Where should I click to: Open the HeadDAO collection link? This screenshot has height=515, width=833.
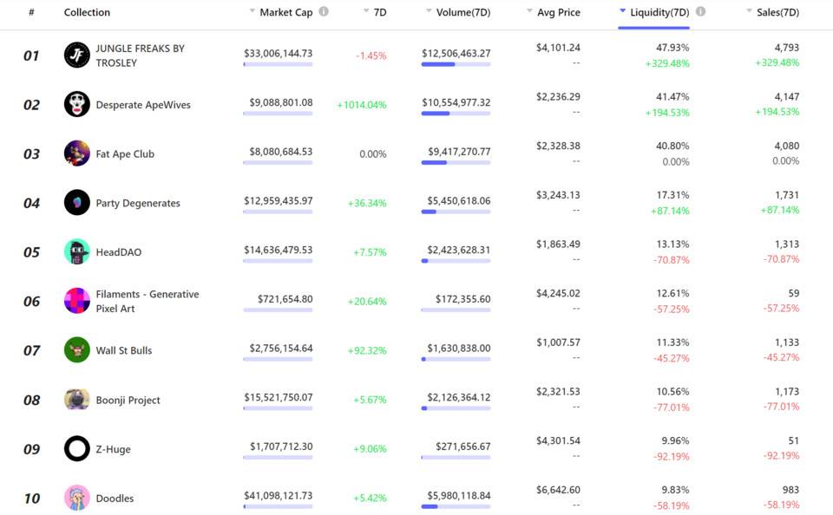[119, 252]
